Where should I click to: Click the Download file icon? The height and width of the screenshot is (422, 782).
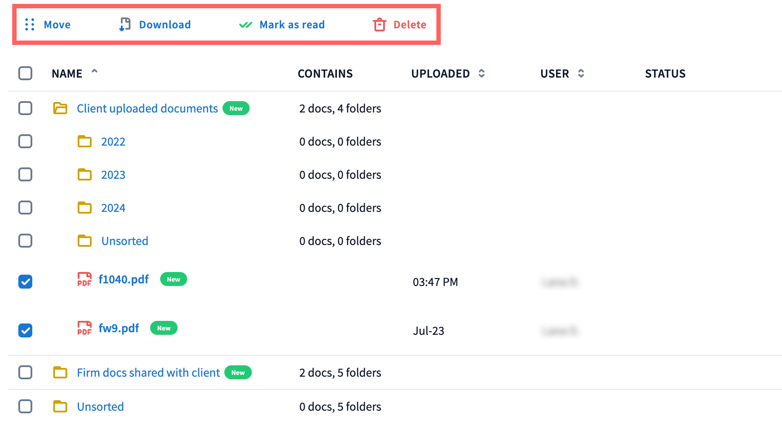pyautogui.click(x=125, y=25)
